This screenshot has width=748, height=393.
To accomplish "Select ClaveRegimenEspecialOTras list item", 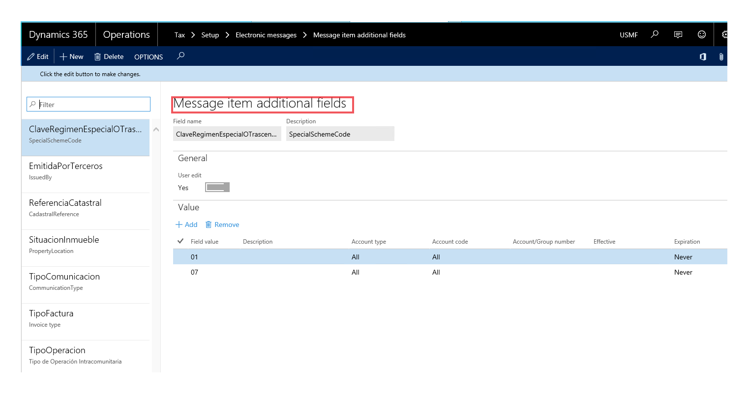I will 86,138.
